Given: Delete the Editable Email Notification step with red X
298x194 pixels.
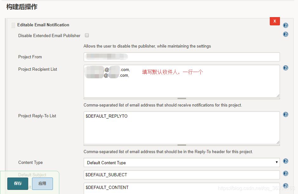Looking at the screenshot, I should point(275,21).
